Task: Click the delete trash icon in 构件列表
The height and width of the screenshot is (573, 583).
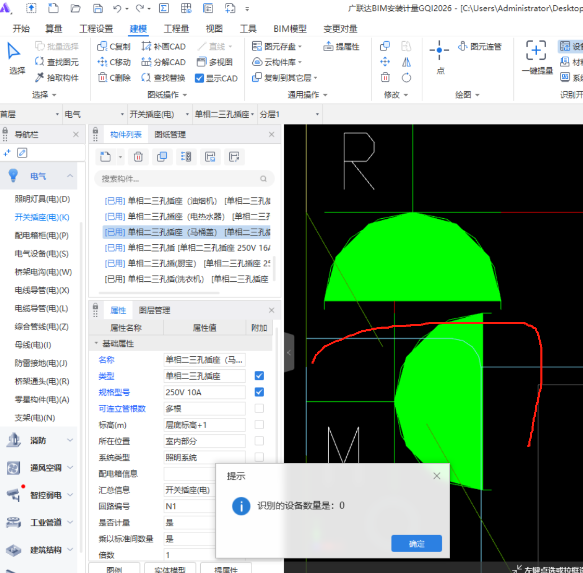Action: click(x=138, y=157)
